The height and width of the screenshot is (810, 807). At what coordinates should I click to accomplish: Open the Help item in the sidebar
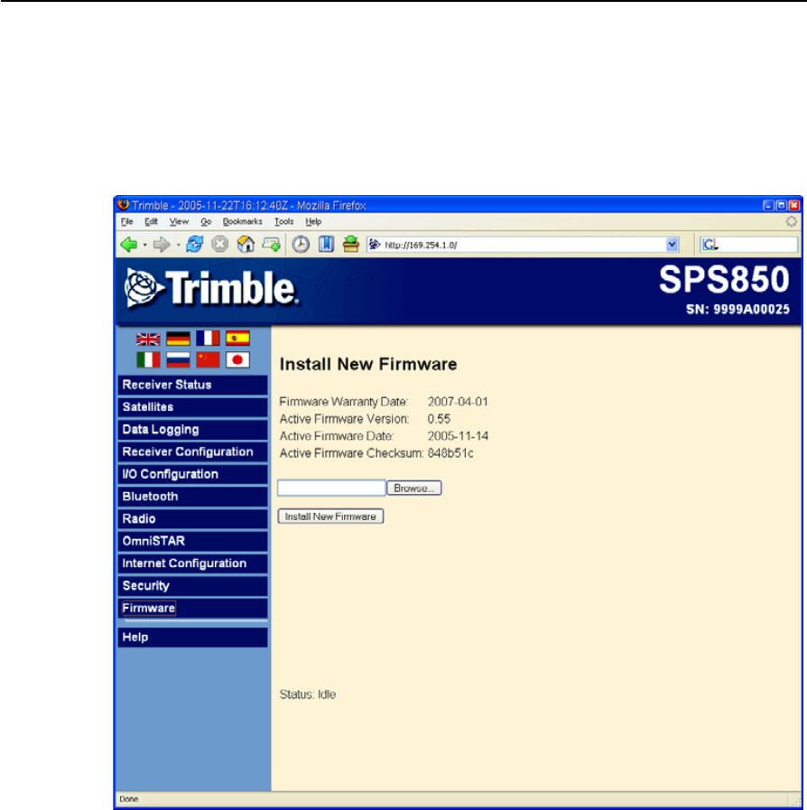(x=192, y=638)
